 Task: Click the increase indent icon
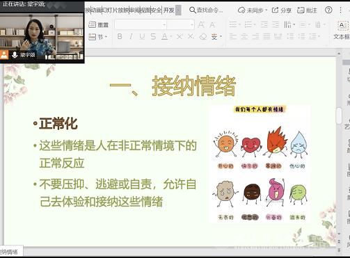point(276,24)
